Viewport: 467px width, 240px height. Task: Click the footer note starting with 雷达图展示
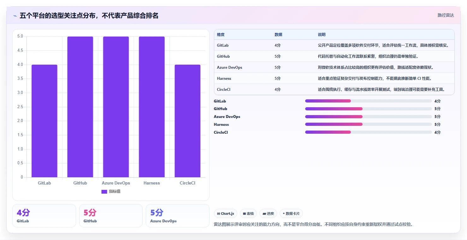point(313,225)
